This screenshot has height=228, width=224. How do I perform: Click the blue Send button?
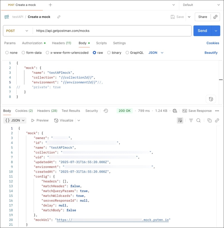click(202, 31)
